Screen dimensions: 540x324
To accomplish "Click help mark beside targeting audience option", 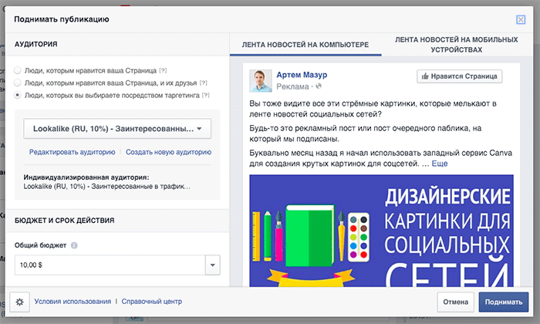I will pyautogui.click(x=206, y=95).
